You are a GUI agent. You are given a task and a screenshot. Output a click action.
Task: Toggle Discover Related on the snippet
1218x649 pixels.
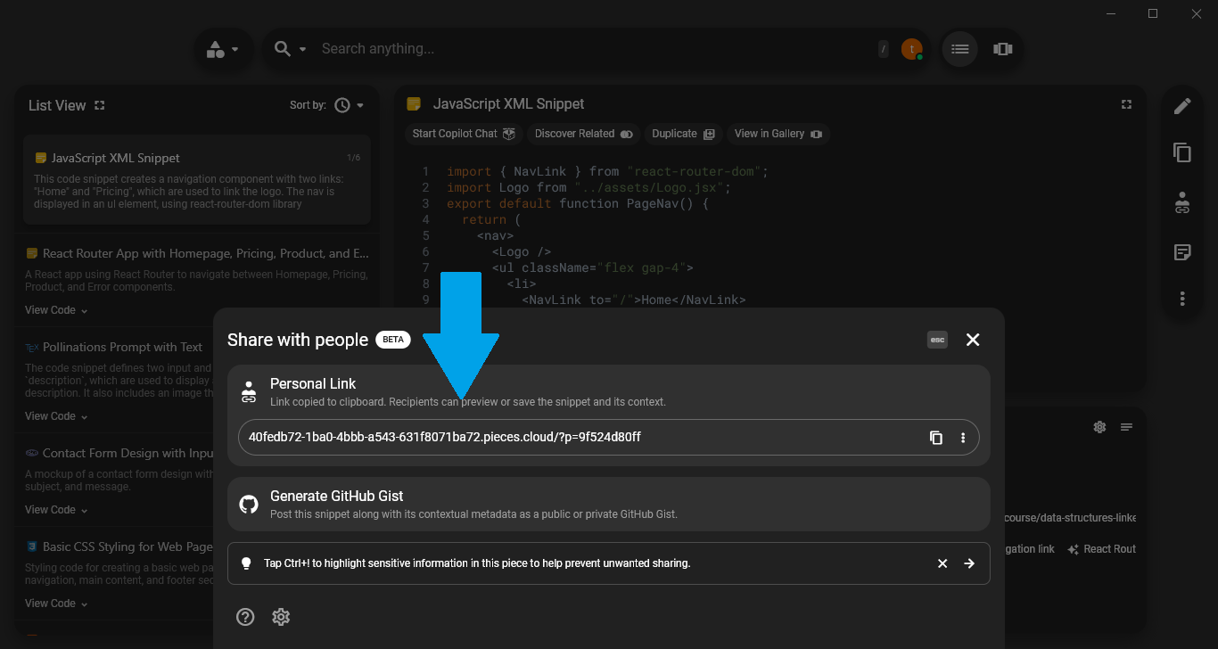coord(583,134)
